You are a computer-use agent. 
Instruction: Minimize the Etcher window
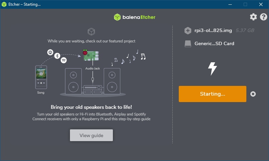click(x=230, y=4)
